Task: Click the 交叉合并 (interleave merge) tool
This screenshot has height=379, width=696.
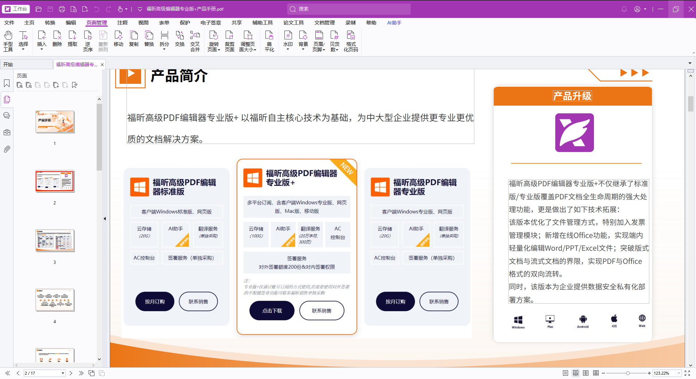Action: click(x=195, y=41)
